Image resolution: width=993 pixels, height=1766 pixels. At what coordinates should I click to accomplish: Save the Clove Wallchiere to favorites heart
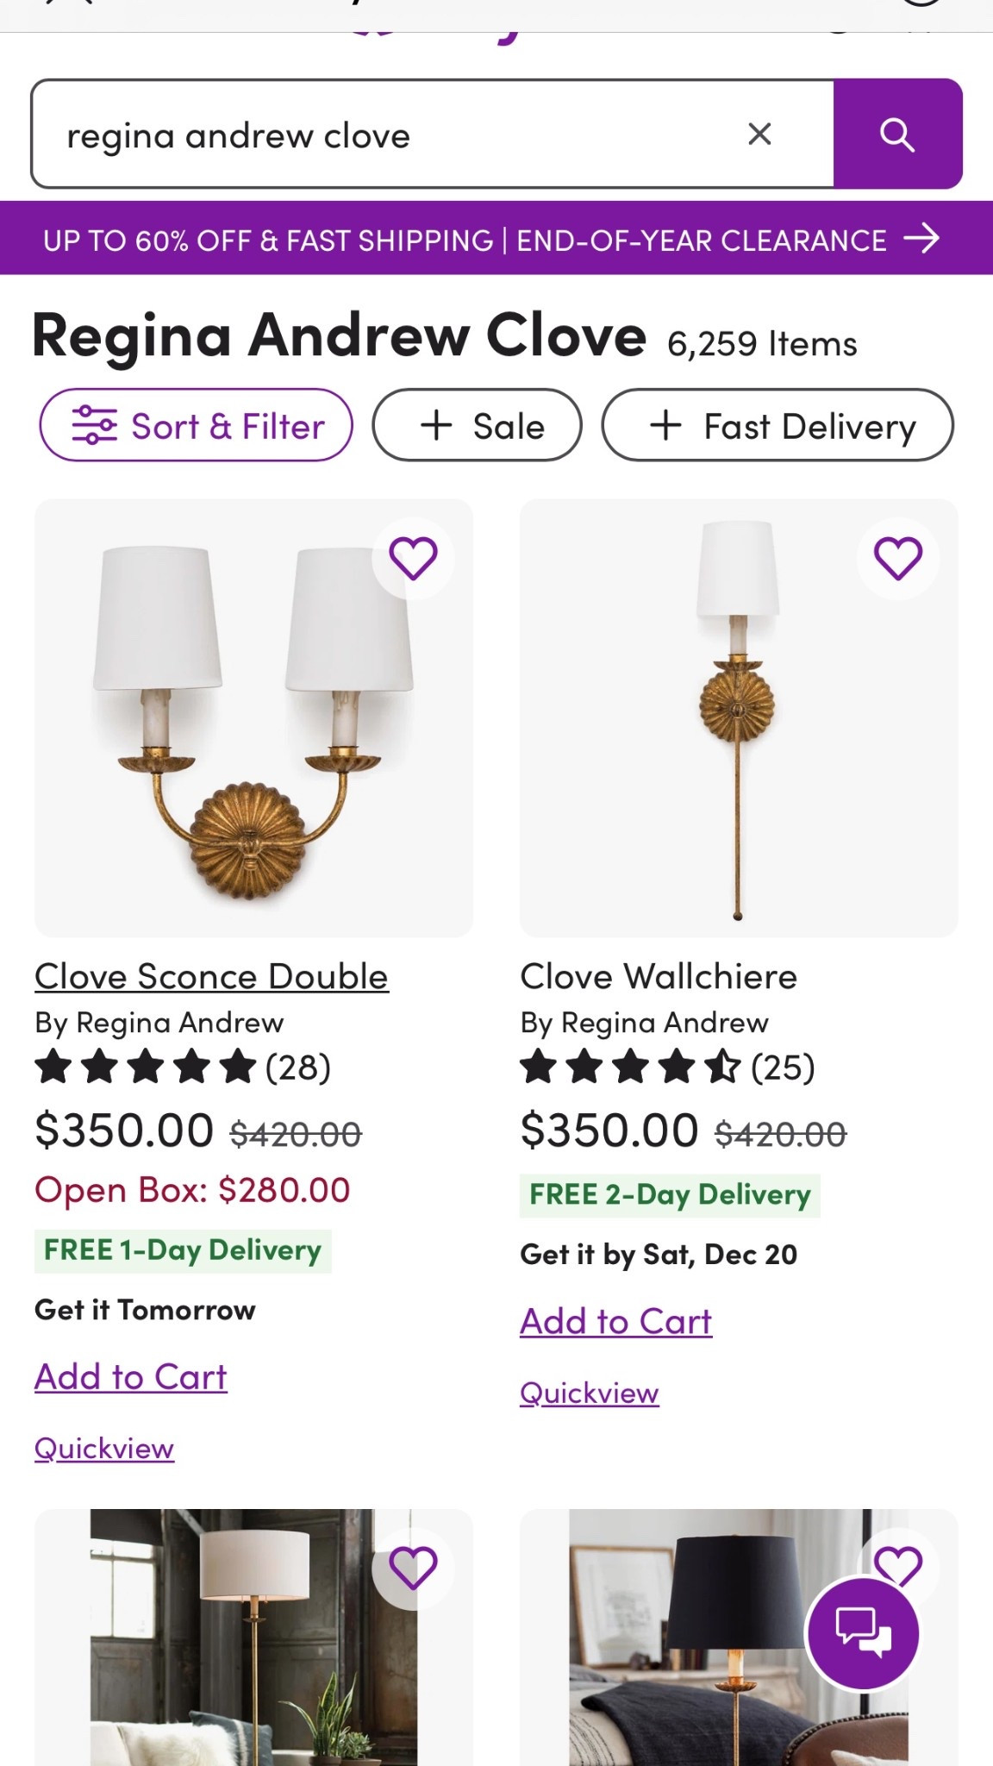(x=898, y=558)
